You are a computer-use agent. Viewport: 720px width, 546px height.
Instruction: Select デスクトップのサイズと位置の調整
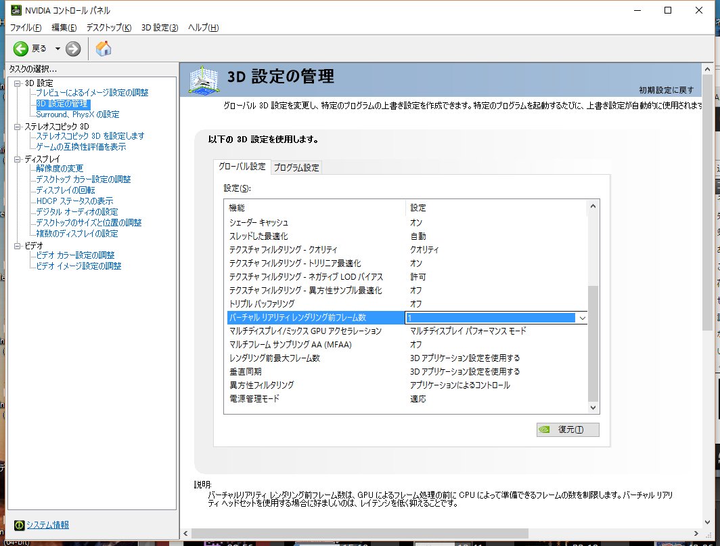89,223
